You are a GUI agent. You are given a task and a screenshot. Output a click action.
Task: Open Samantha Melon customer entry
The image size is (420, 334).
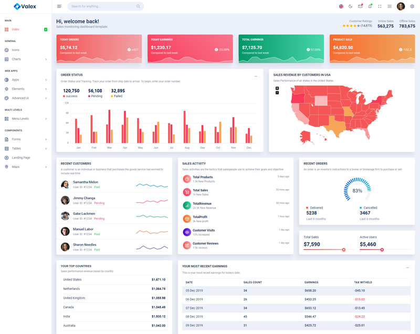click(85, 182)
